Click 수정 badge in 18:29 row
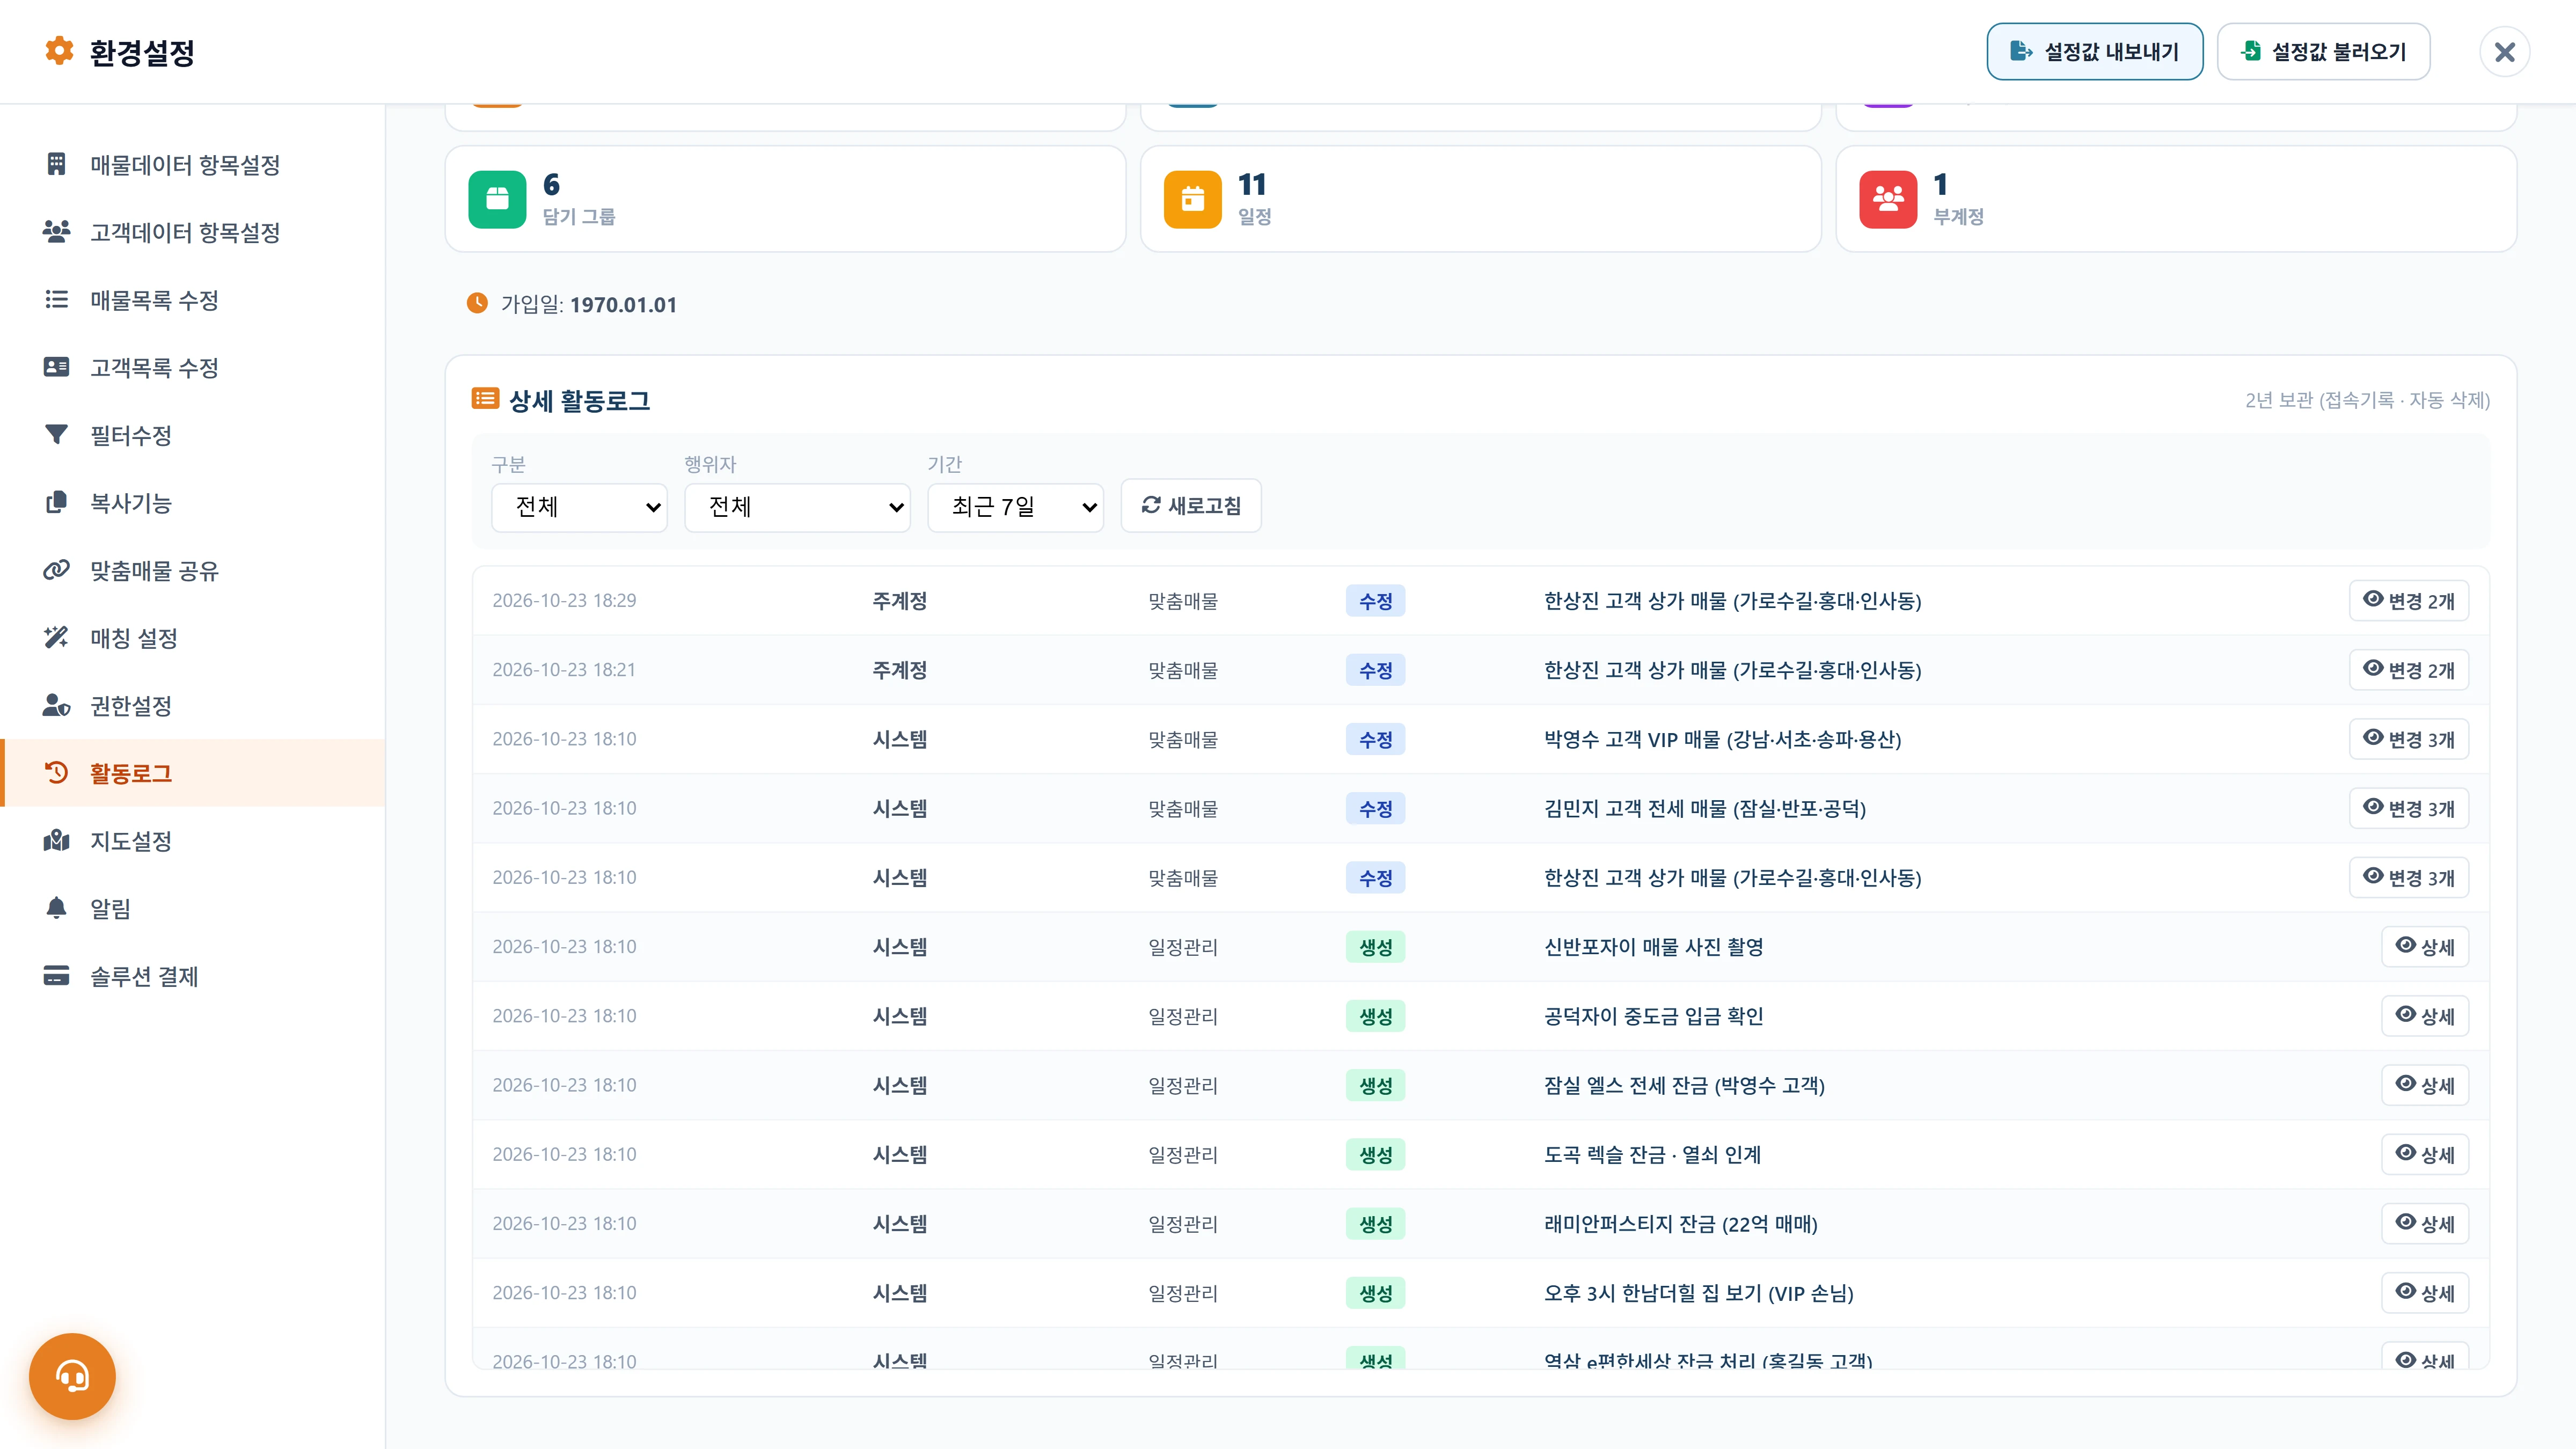This screenshot has width=2576, height=1449. click(x=1375, y=601)
